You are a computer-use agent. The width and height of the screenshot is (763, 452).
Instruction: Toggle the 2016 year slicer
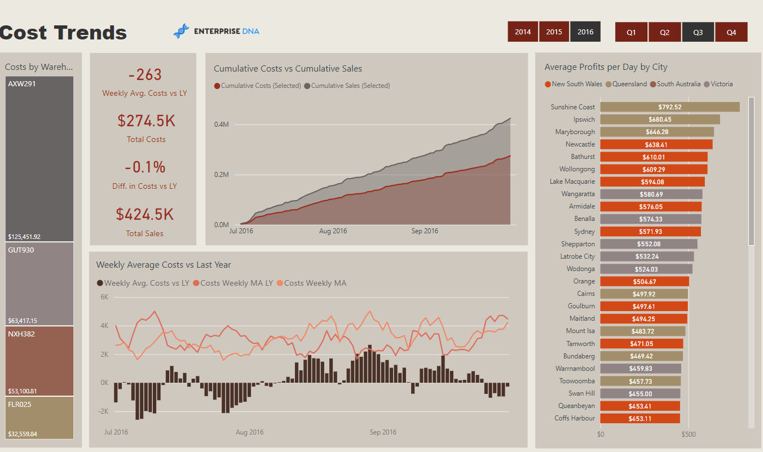585,32
